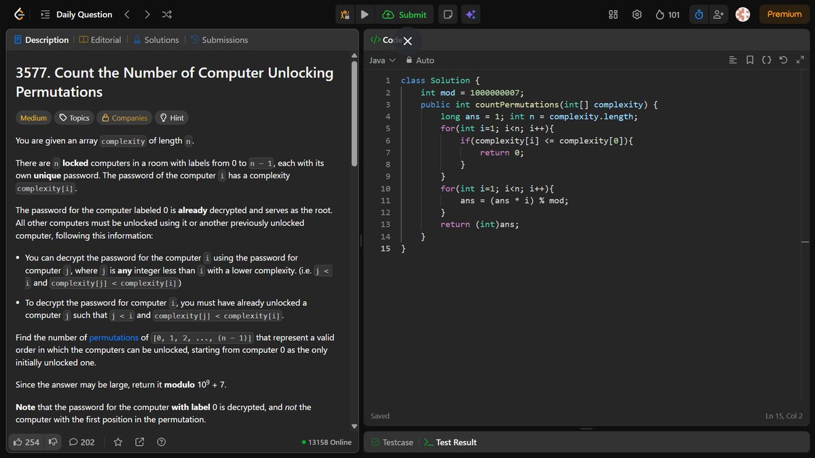This screenshot has width=815, height=458.
Task: Open the permutations hyperlink in description
Action: [x=113, y=337]
